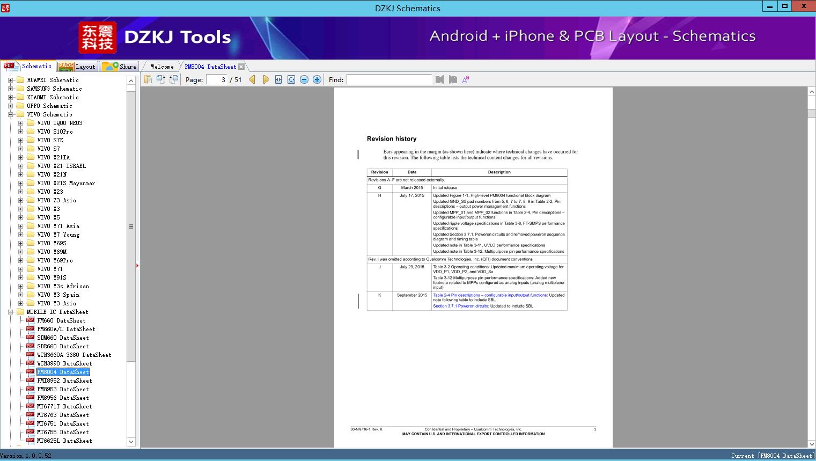Open PM660 DataSheet
816x461 pixels.
click(x=61, y=320)
